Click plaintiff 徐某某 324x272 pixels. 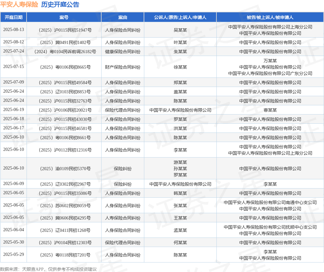pos(180,67)
